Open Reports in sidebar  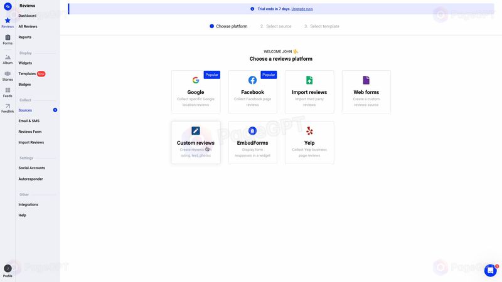pos(25,37)
